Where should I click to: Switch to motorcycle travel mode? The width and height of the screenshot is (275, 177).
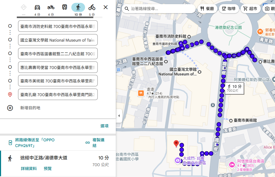(51, 7)
